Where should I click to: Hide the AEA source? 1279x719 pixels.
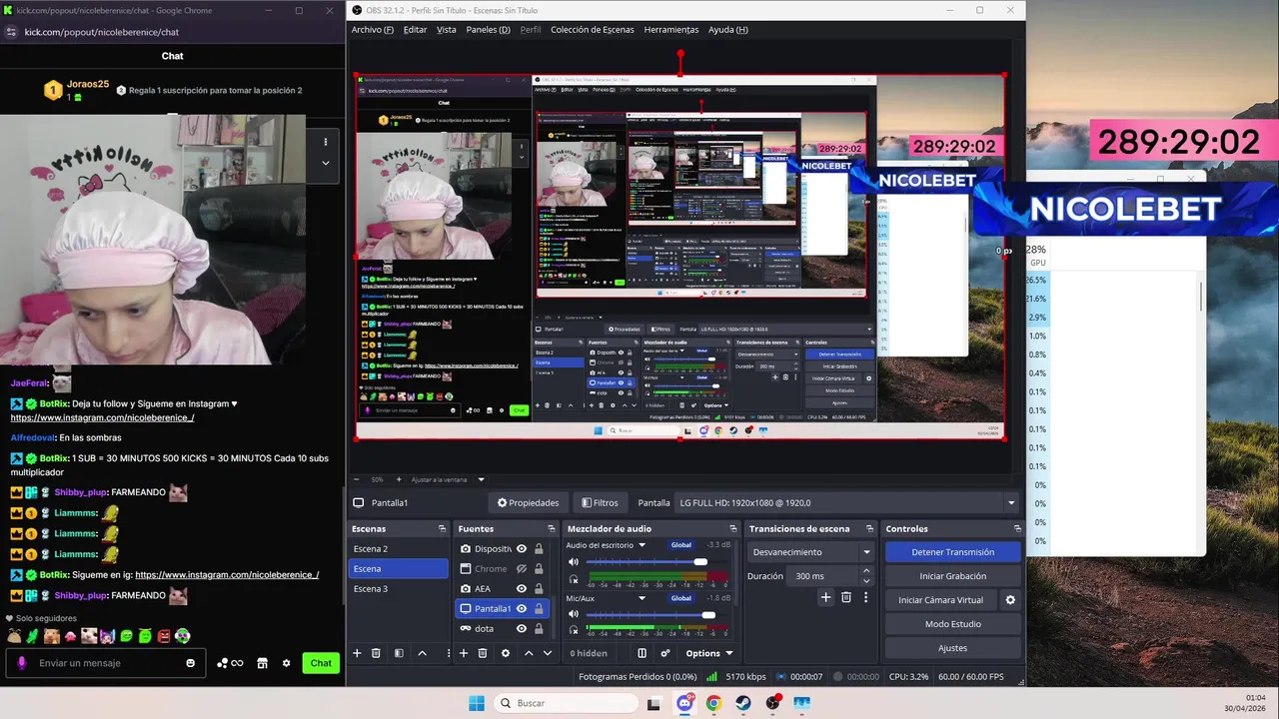pos(522,588)
